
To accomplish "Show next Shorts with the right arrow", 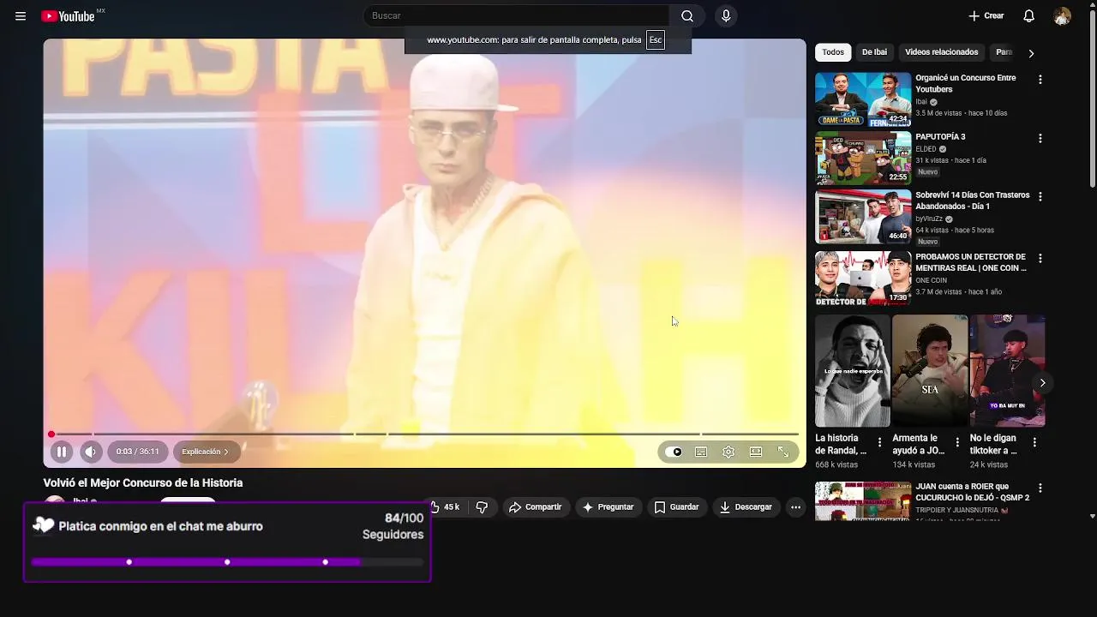I will (x=1042, y=383).
